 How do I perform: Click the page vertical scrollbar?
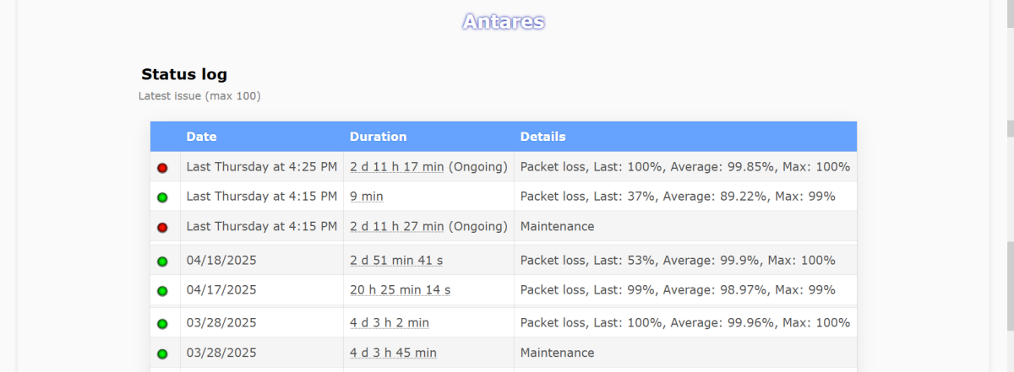[1010, 186]
